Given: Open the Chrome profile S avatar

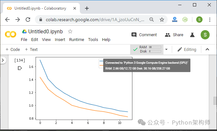Looking at the screenshot, I should (199, 20).
